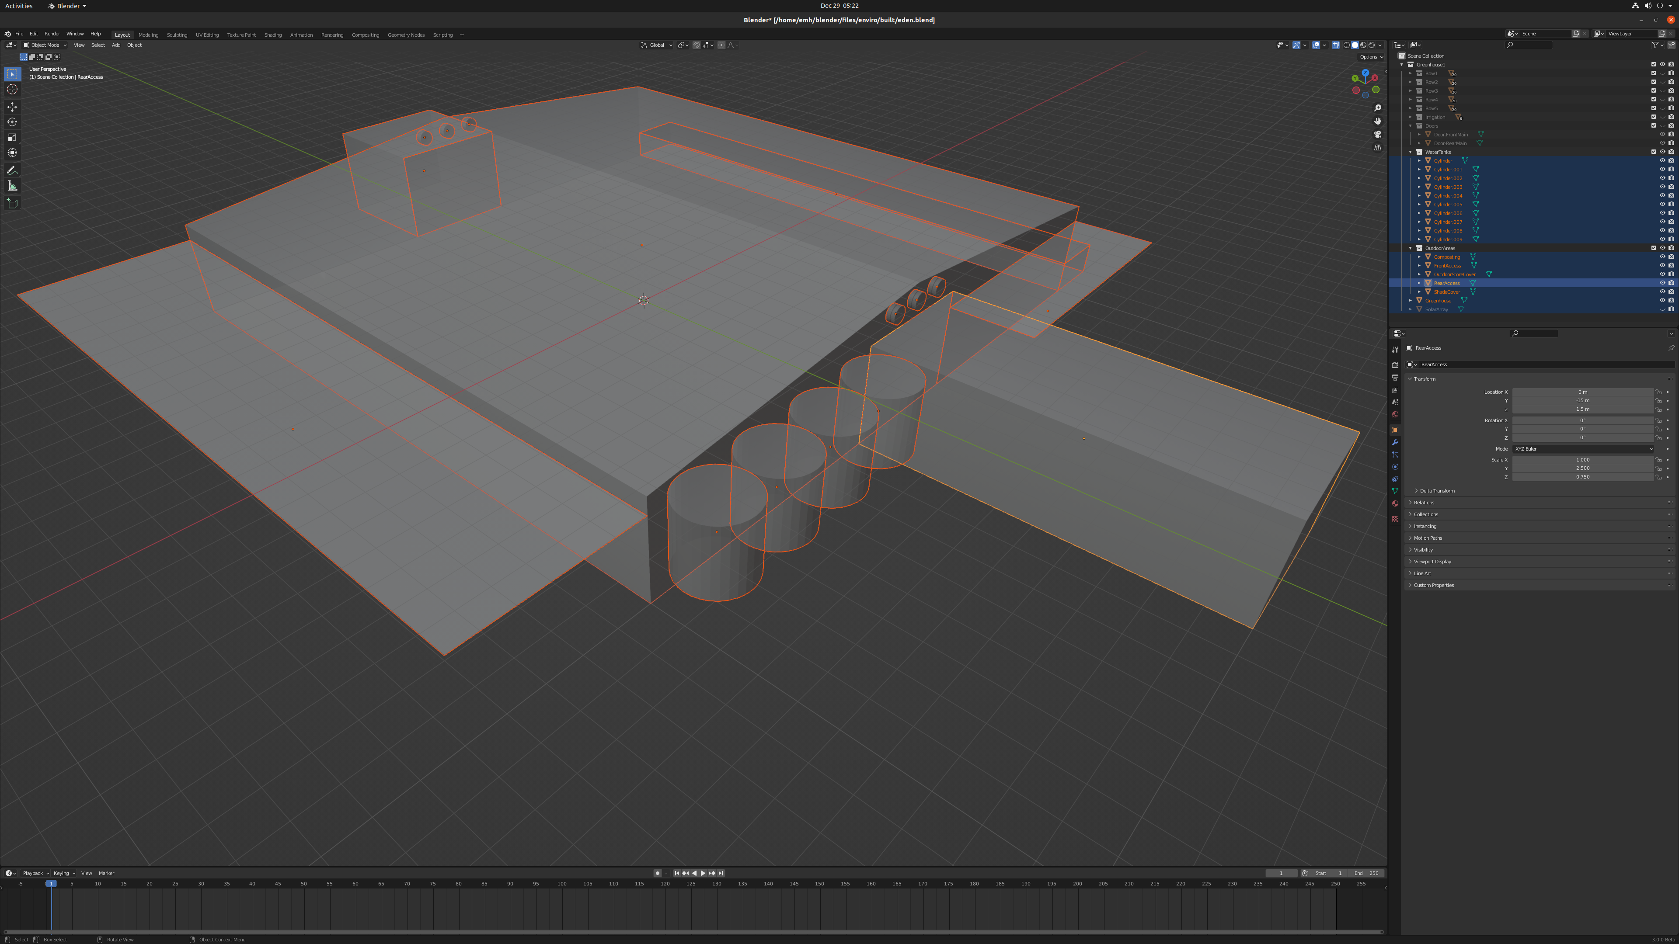Open the Texture properties checker tab
The width and height of the screenshot is (1679, 944).
1395,519
